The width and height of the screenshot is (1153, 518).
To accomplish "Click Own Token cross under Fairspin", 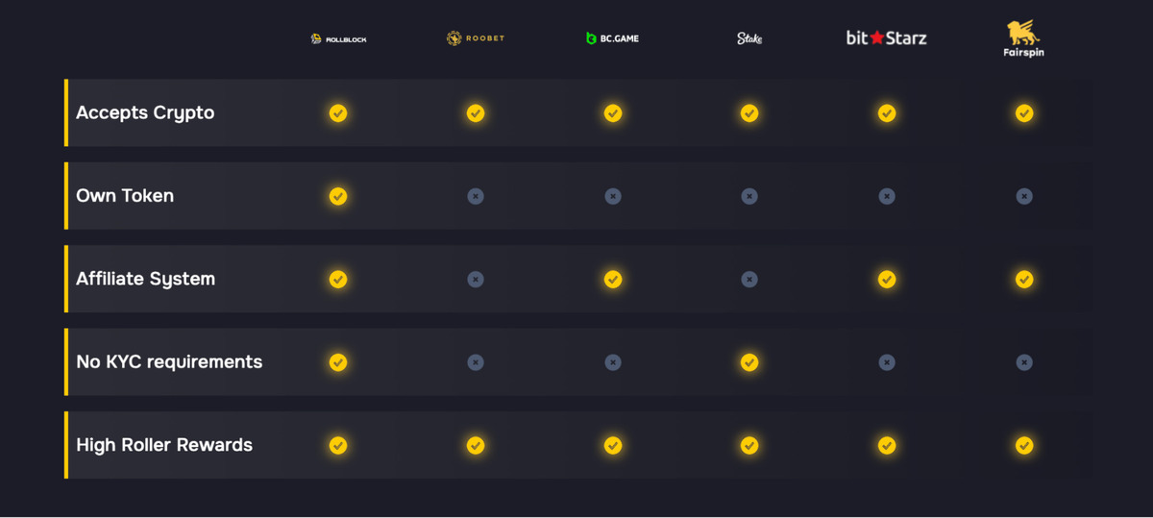I will [1024, 196].
